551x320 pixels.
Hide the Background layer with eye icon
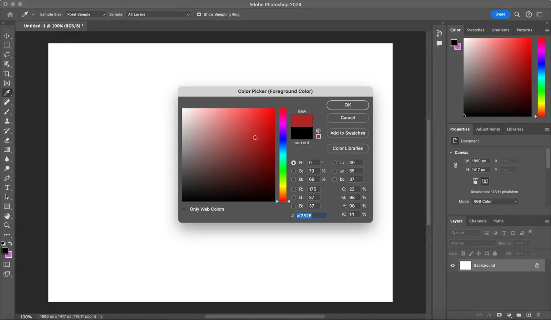[x=453, y=266]
